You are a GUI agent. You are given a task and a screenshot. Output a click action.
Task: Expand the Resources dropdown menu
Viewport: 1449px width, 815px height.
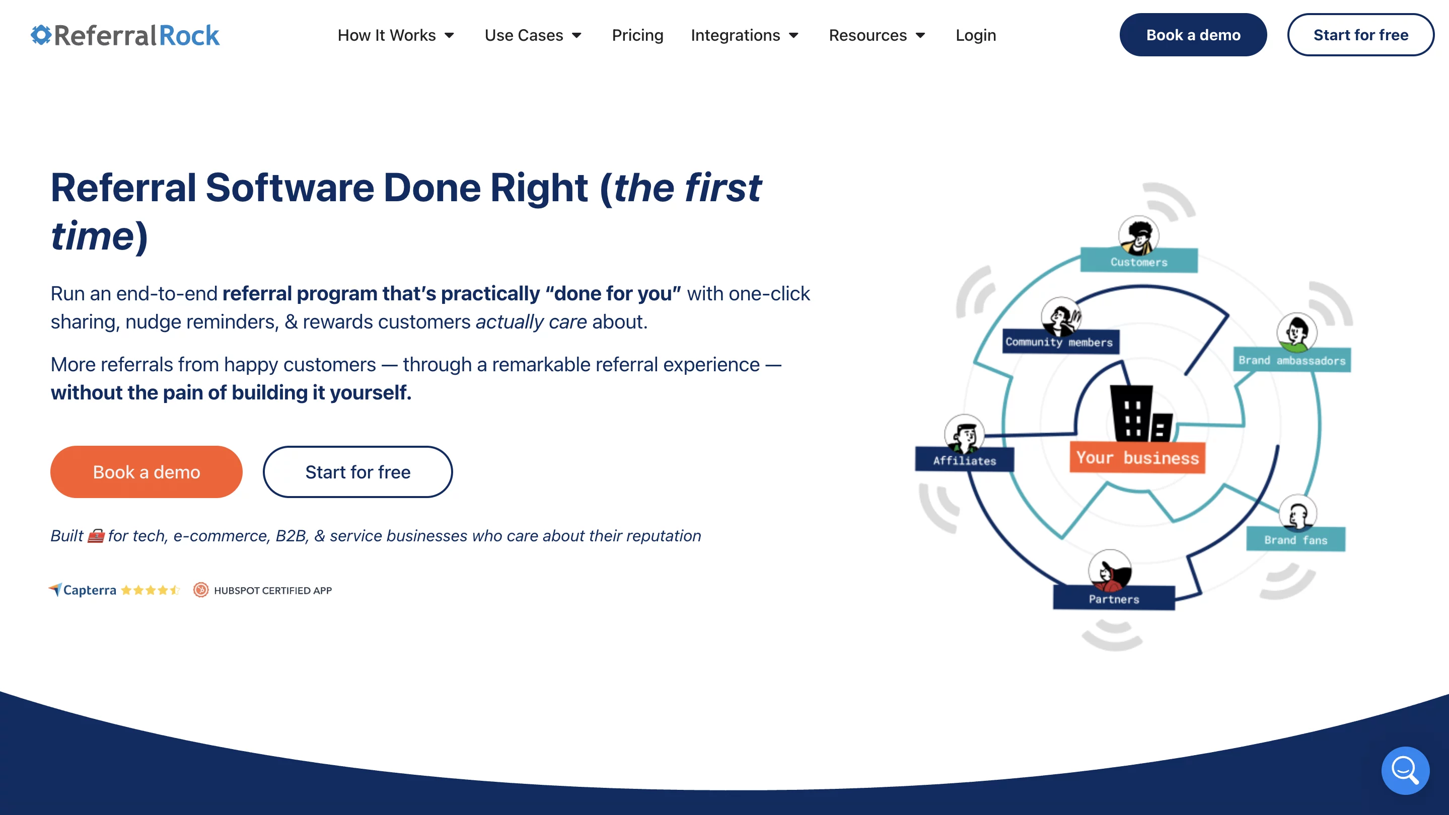(877, 35)
